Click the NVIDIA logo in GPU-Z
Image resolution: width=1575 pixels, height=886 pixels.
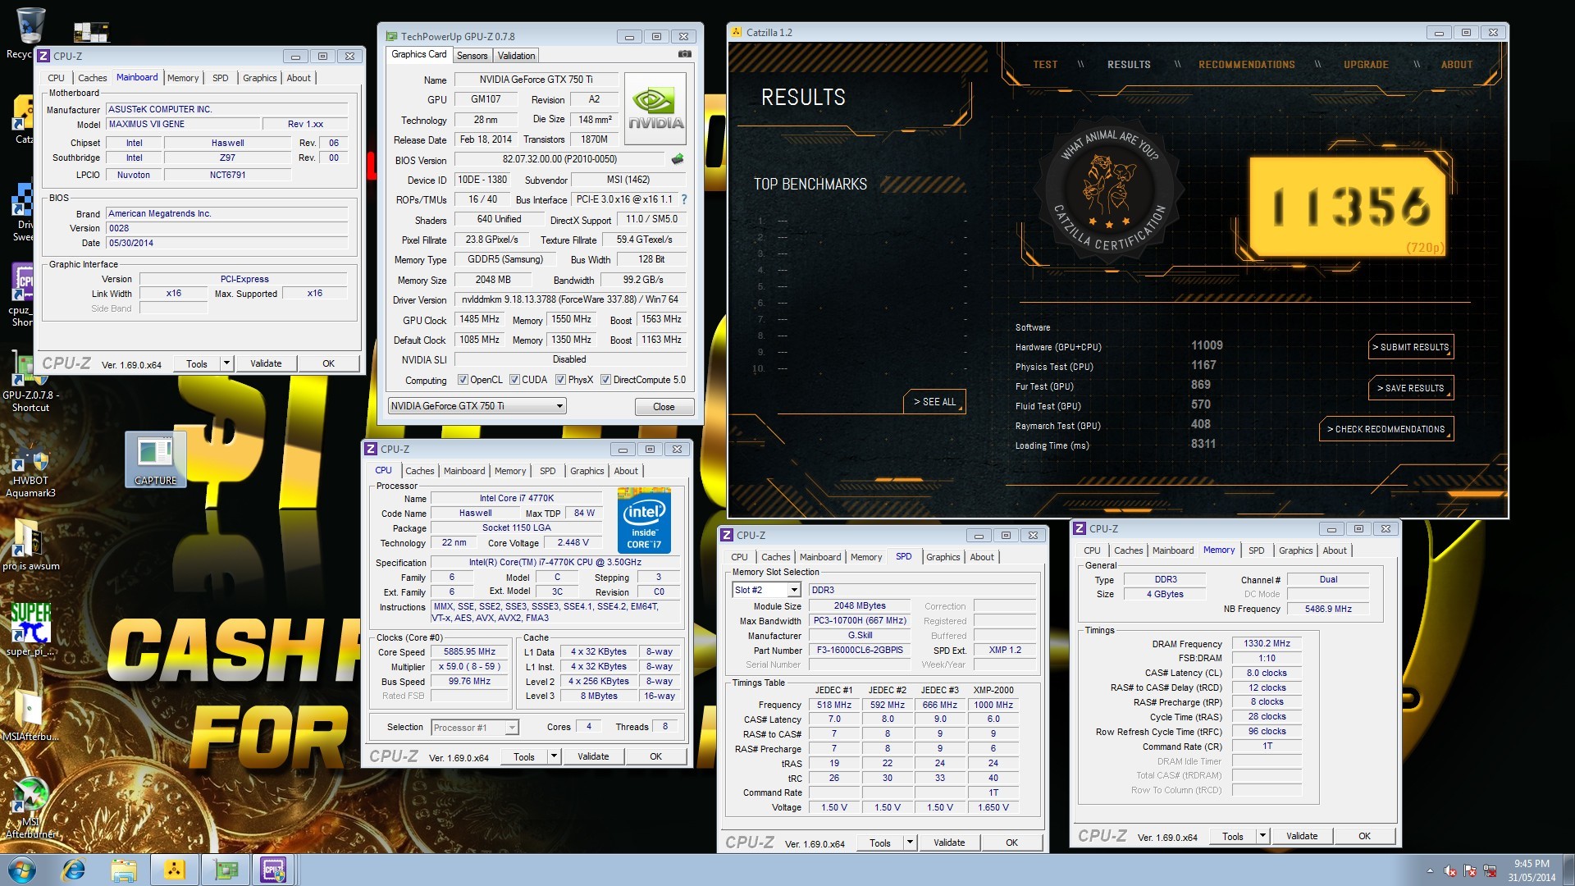(655, 108)
